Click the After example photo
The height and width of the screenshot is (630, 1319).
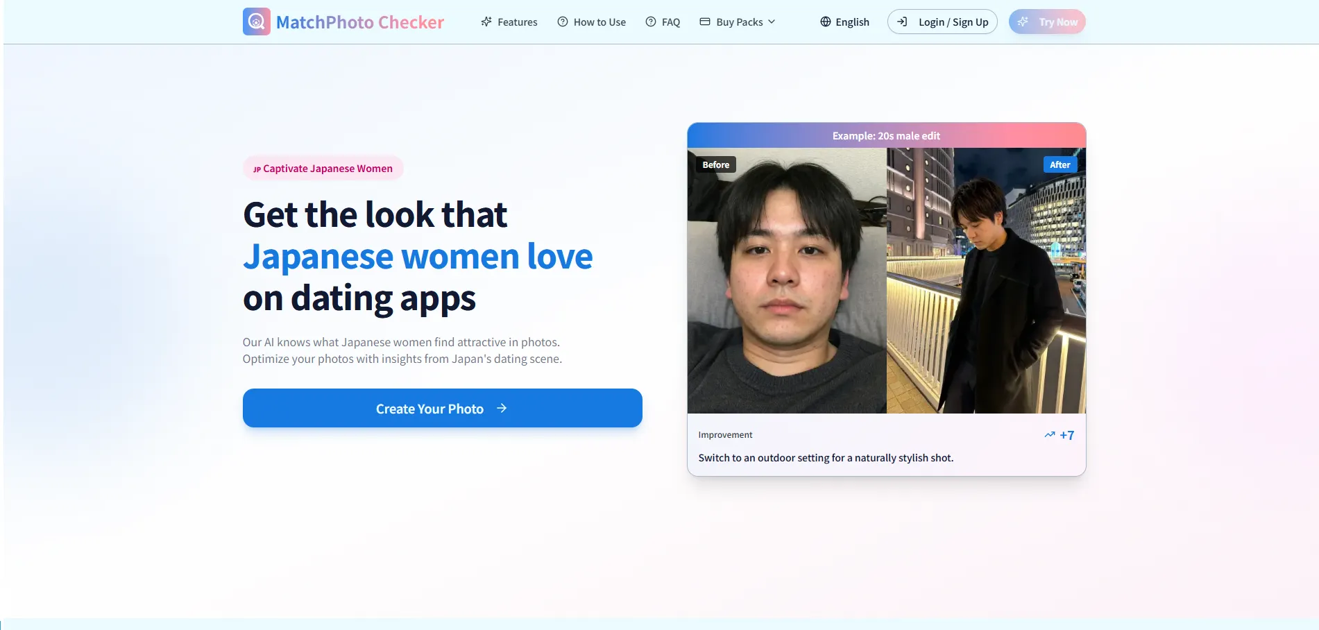tap(986, 280)
